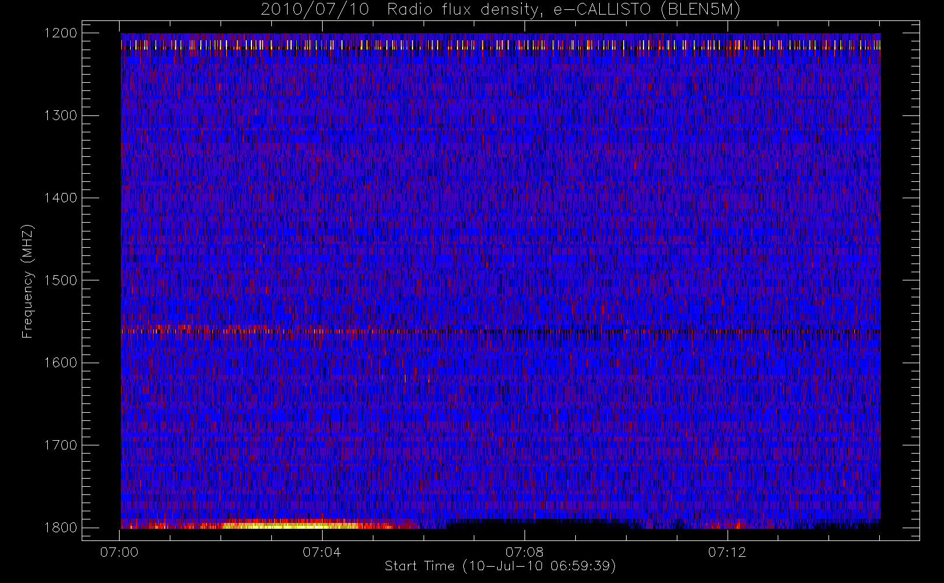Viewport: 944px width, 583px height.
Task: Click the 07:04 time tick label
Action: [321, 552]
